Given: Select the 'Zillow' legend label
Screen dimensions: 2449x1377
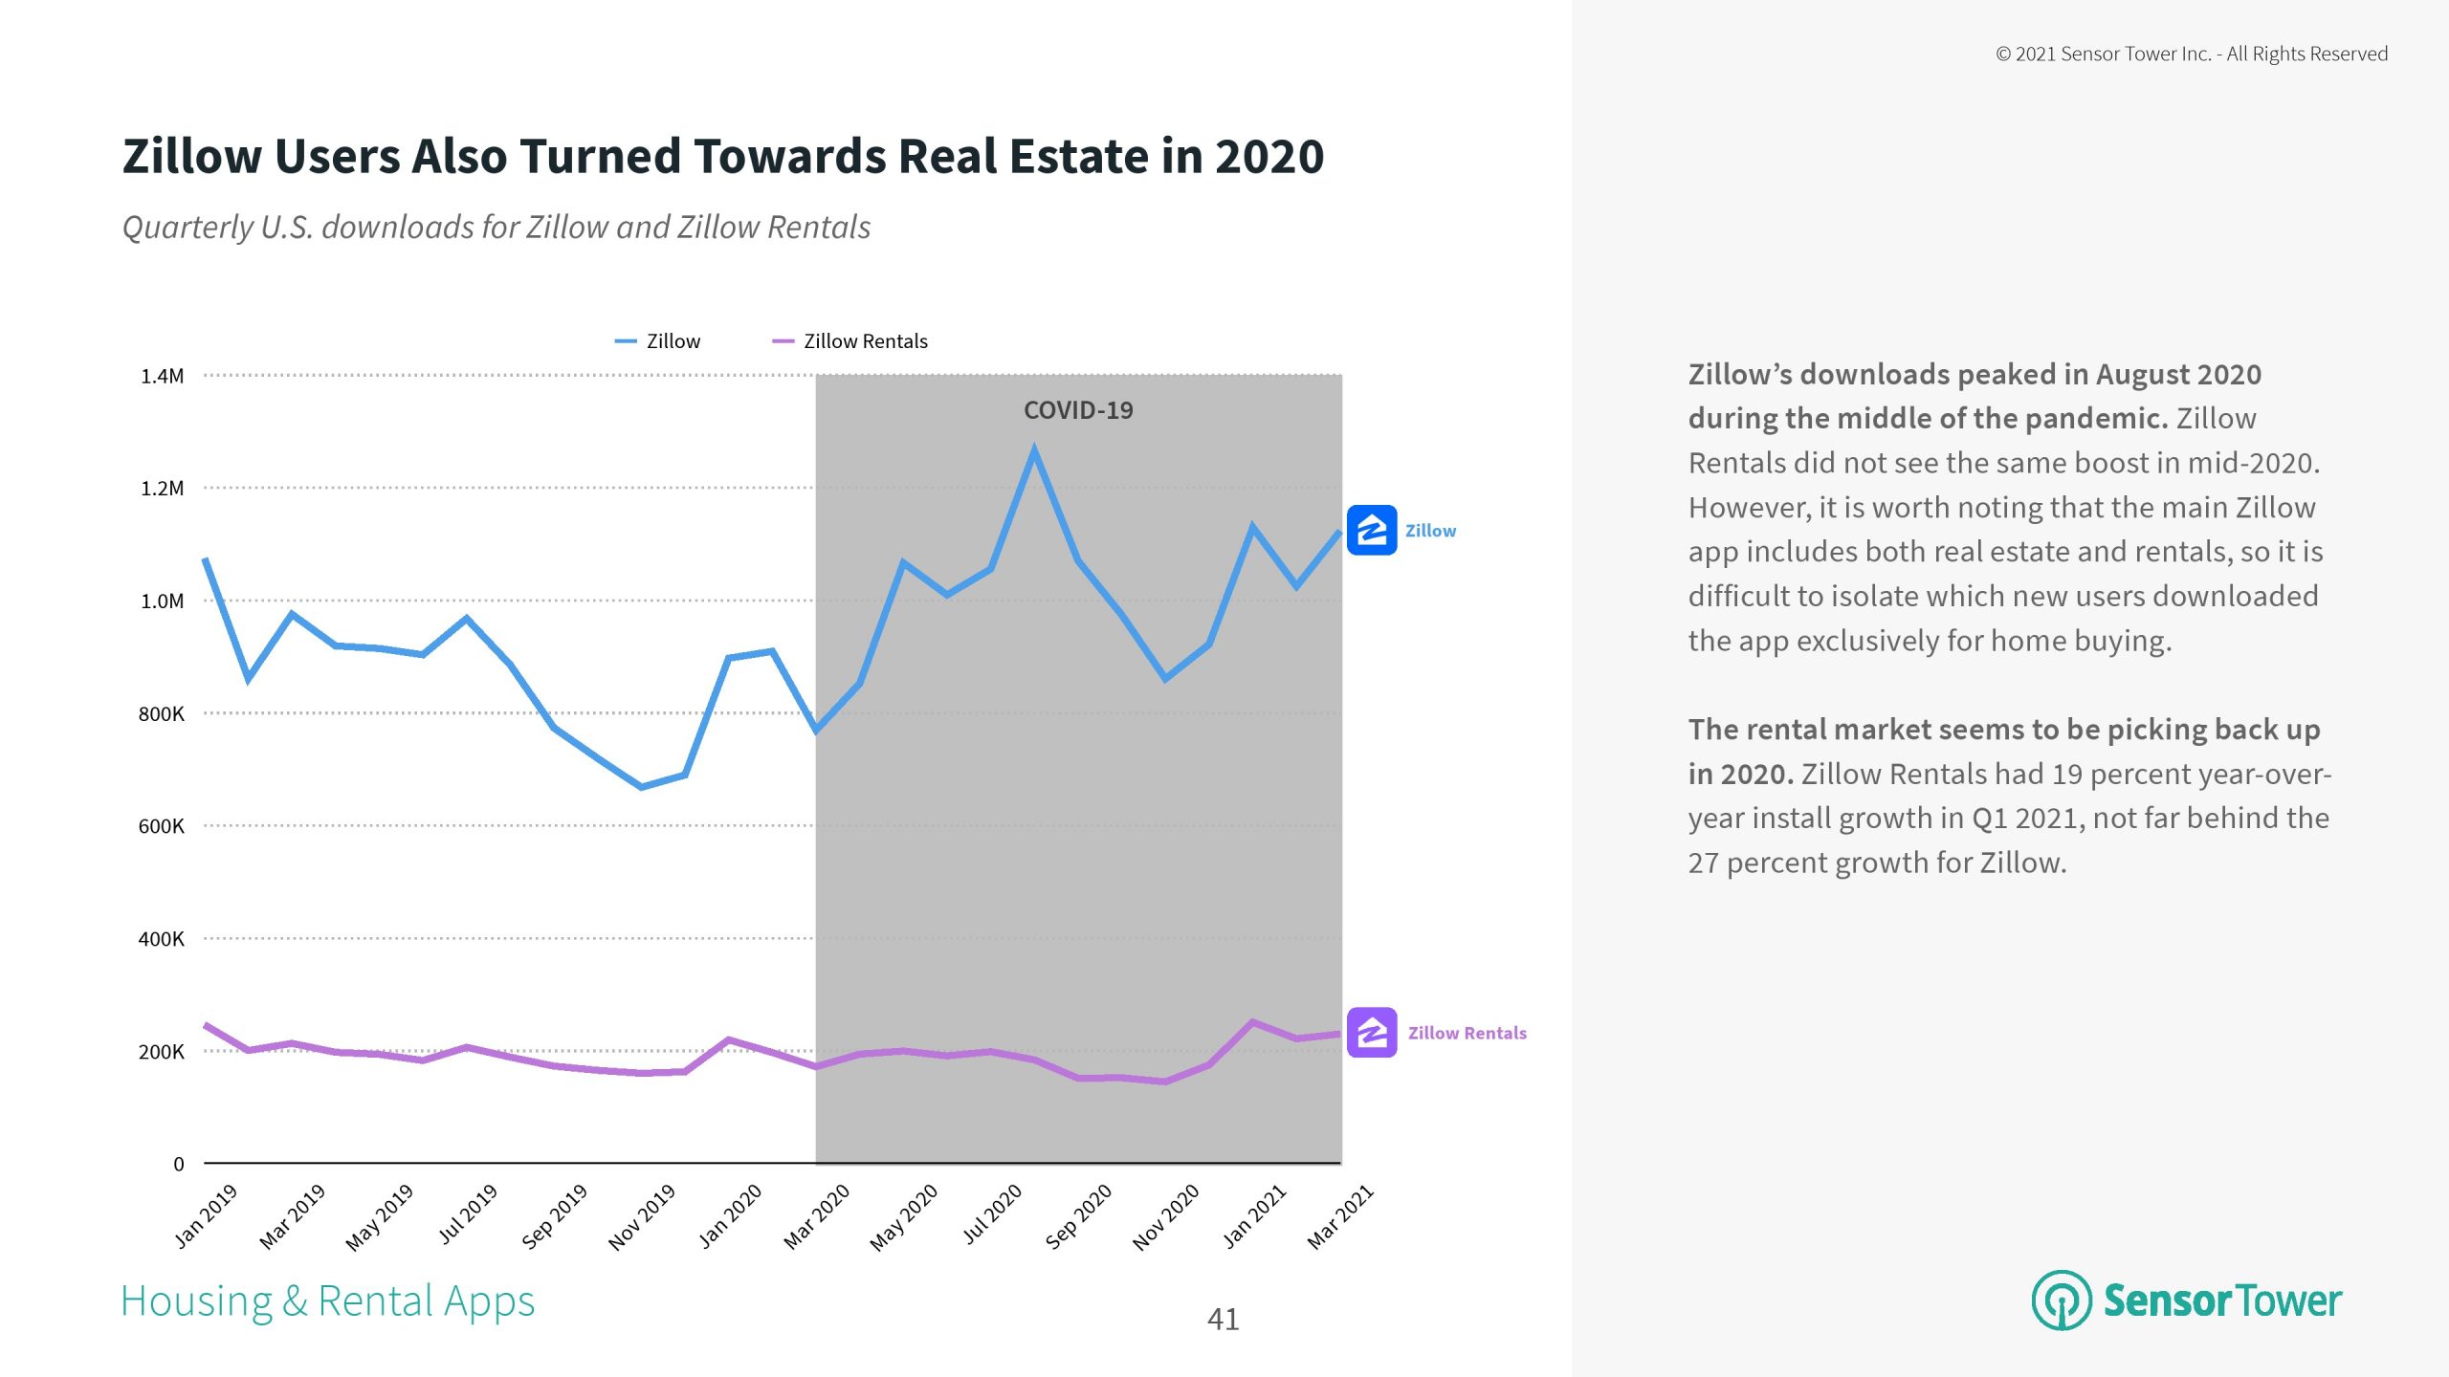Looking at the screenshot, I should (673, 341).
